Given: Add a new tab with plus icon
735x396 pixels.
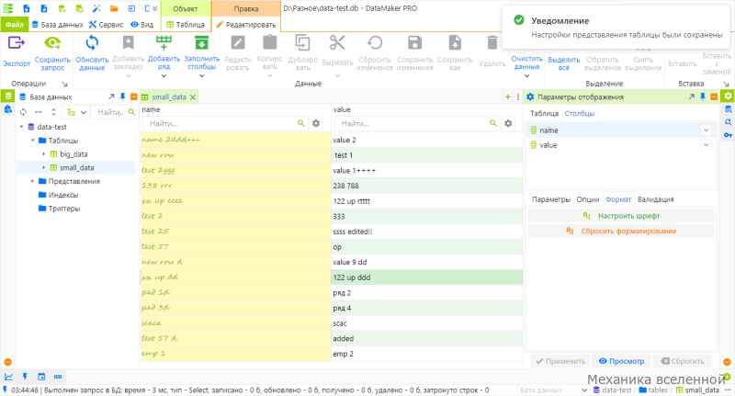Looking at the screenshot, I should (508, 97).
